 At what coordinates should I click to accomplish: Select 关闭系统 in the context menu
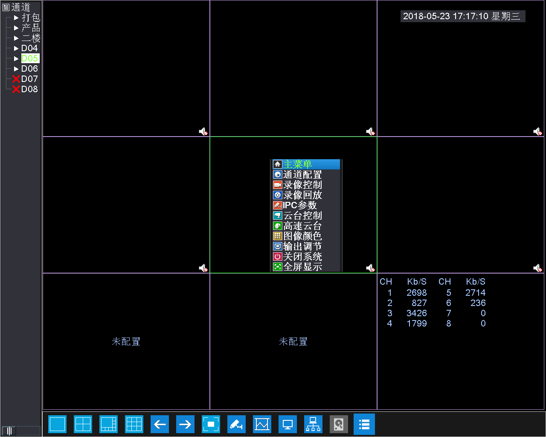click(302, 256)
